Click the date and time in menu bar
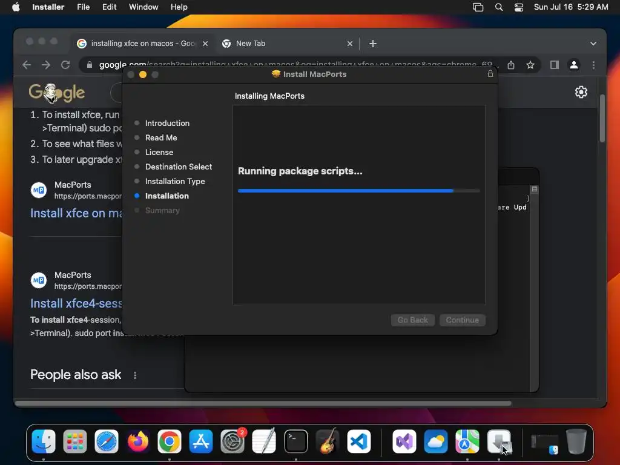This screenshot has width=620, height=465. click(x=571, y=7)
